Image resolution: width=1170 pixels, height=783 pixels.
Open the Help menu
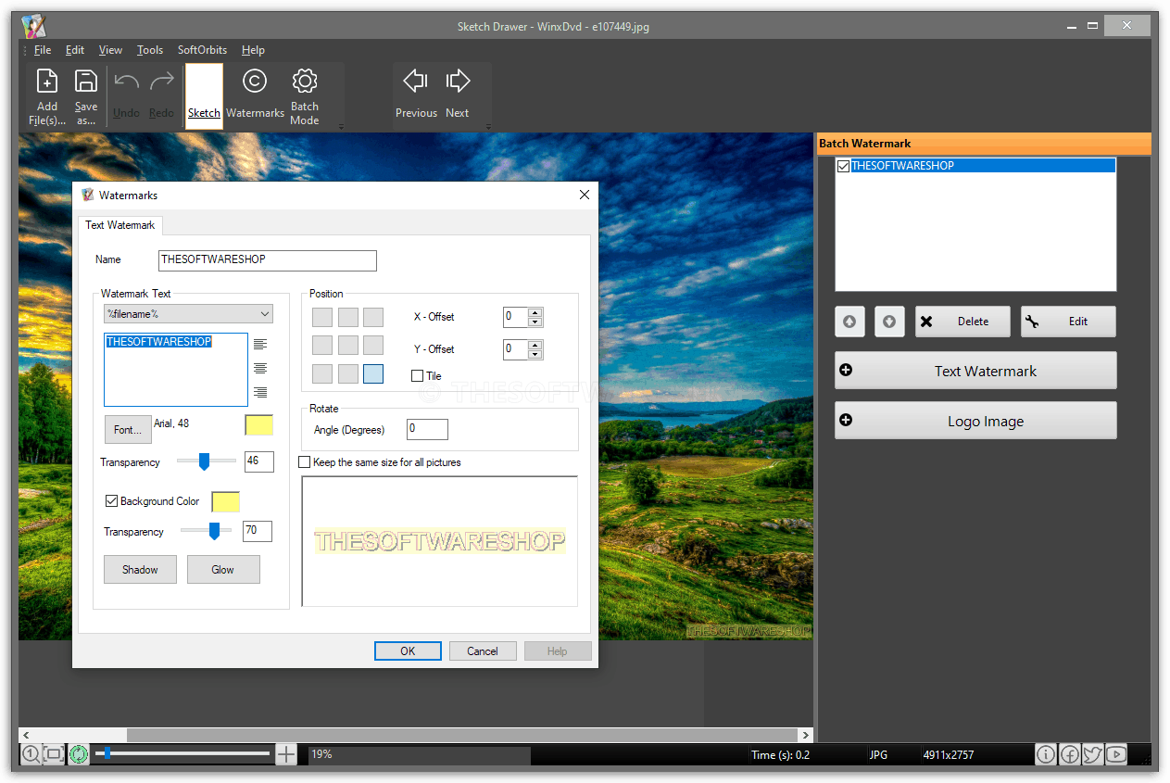253,50
